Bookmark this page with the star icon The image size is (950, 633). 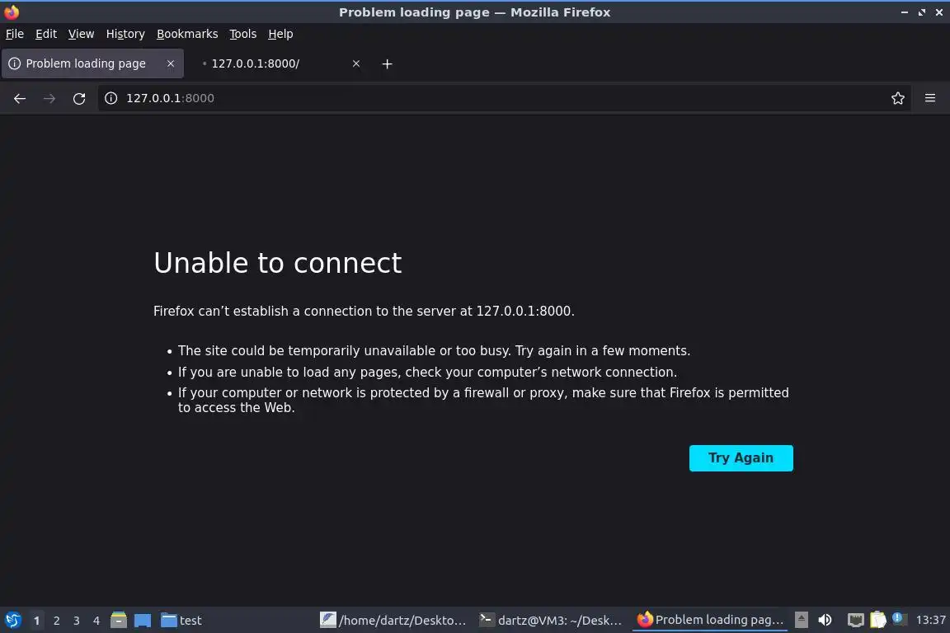click(898, 98)
